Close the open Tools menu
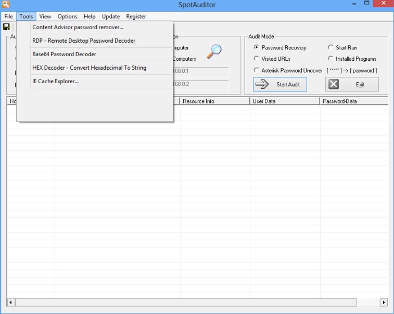This screenshot has width=394, height=314. [x=26, y=17]
